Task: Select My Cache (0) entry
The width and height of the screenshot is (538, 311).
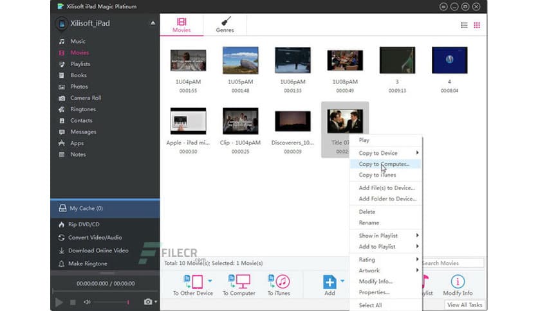Action: pyautogui.click(x=105, y=208)
